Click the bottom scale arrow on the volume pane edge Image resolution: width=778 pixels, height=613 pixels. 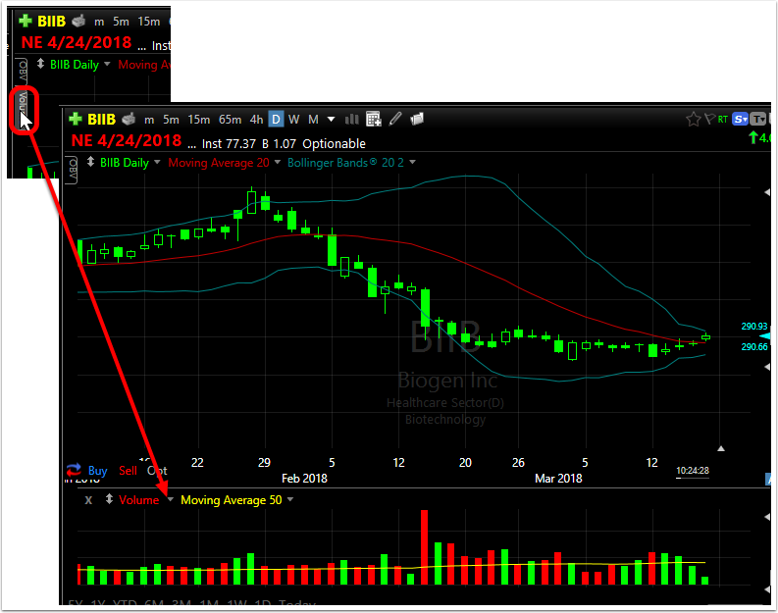click(x=767, y=589)
